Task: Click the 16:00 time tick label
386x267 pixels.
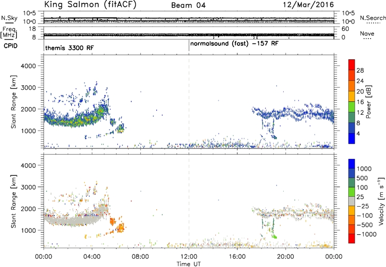Action: click(237, 257)
